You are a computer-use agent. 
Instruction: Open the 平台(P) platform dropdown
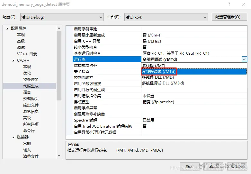(x=166, y=17)
